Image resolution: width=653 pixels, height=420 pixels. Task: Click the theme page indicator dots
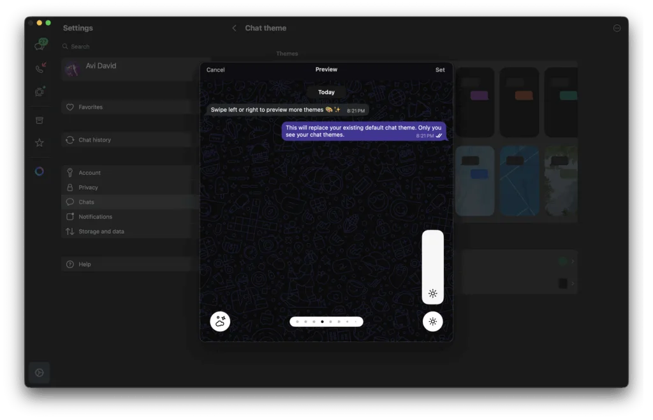click(326, 322)
